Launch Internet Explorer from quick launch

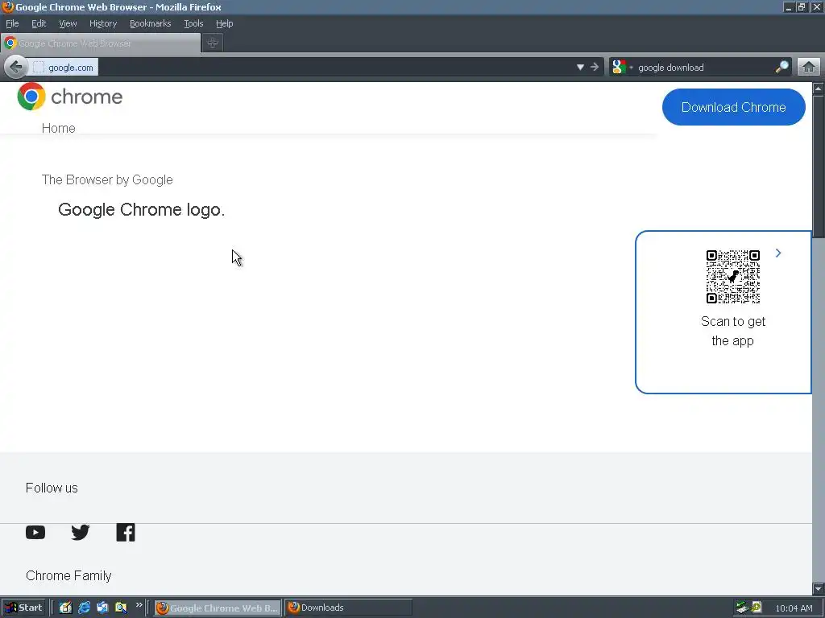[84, 608]
